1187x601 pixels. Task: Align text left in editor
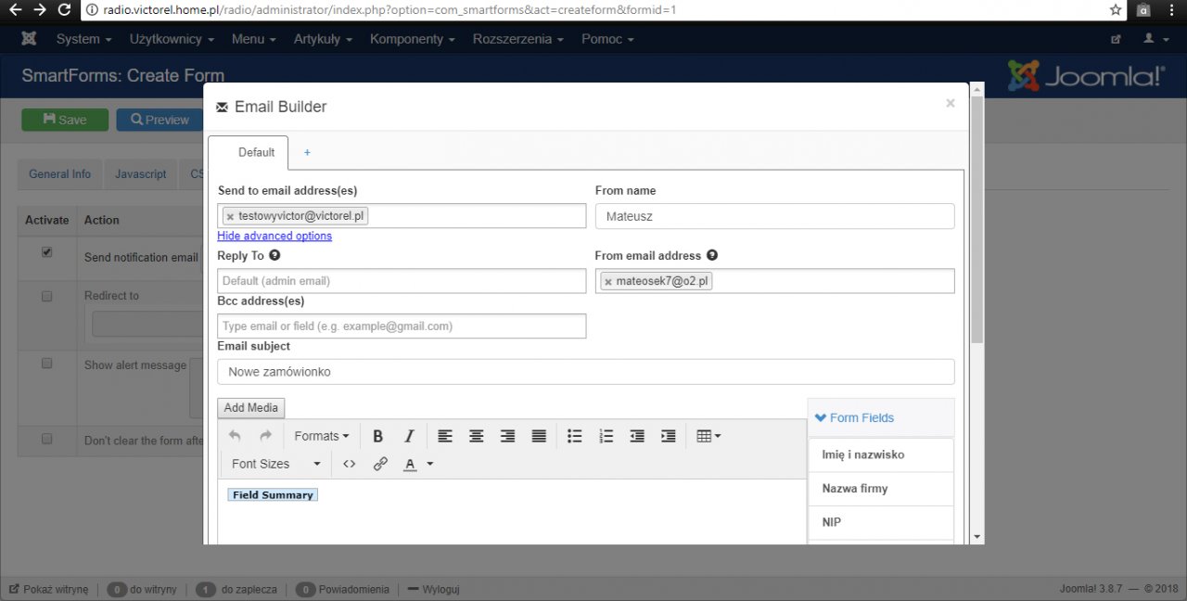(445, 436)
